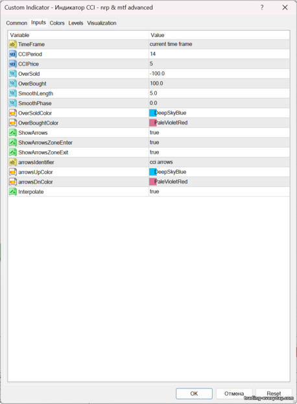Edit the CCIPeriod value 14
Viewport: 297px width, 404px height.
[x=153, y=54]
